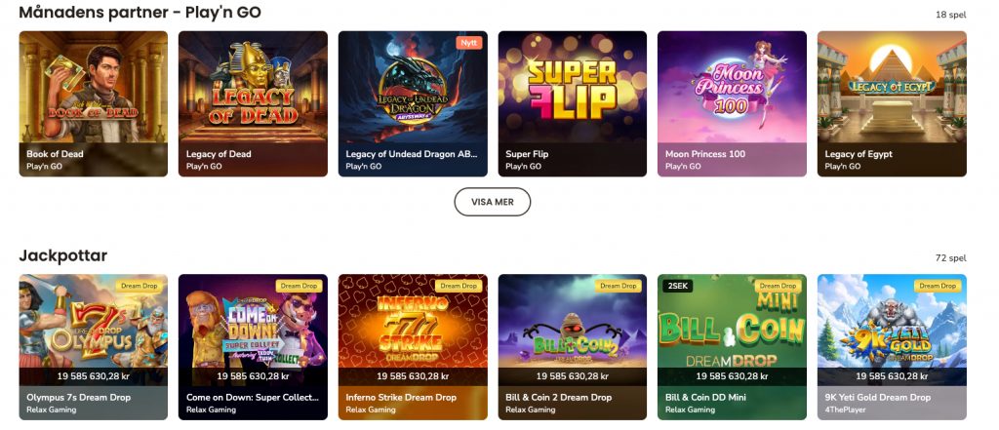Open Come on Down: Super Collect game
The width and height of the screenshot is (999, 430).
(x=253, y=347)
